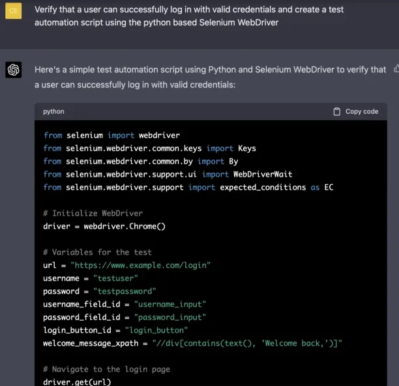Click the url string 'https://www.example.com/login'
The width and height of the screenshot is (399, 386).
tap(140, 265)
